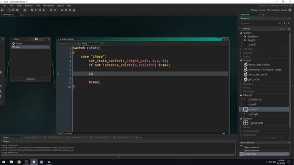Viewport: 294px width, 165px height.
Task: Collapse the Scripts folder
Action: (x=241, y=60)
